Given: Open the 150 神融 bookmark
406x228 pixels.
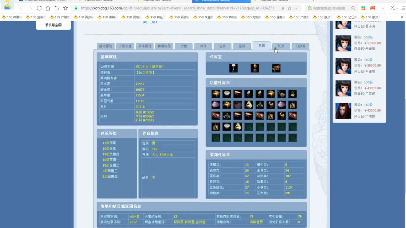Looking at the screenshot, I should tap(12, 17).
